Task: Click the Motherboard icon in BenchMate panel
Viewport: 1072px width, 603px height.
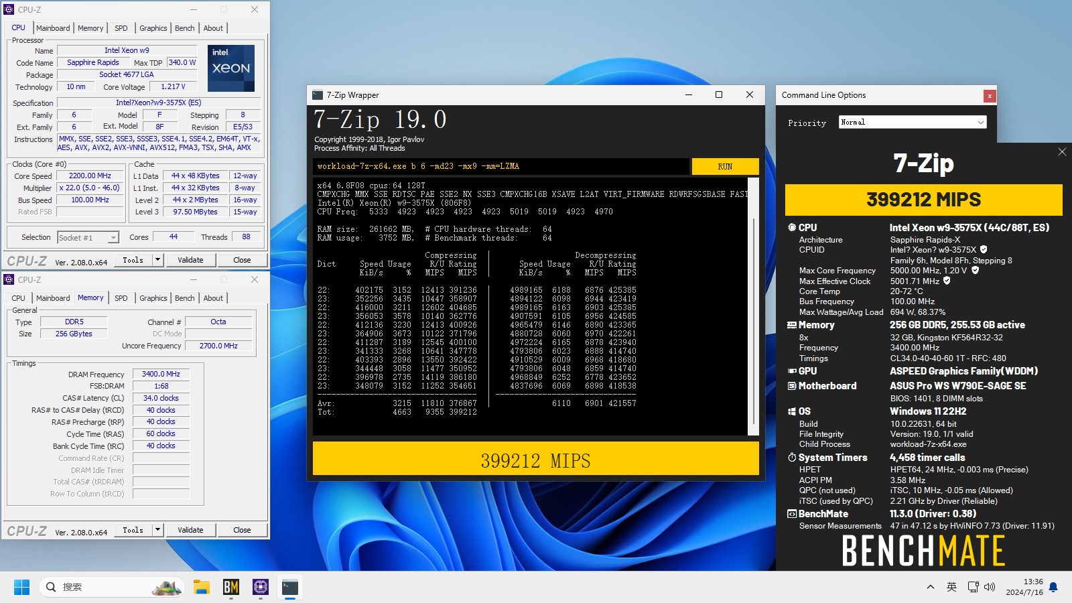Action: (x=792, y=386)
